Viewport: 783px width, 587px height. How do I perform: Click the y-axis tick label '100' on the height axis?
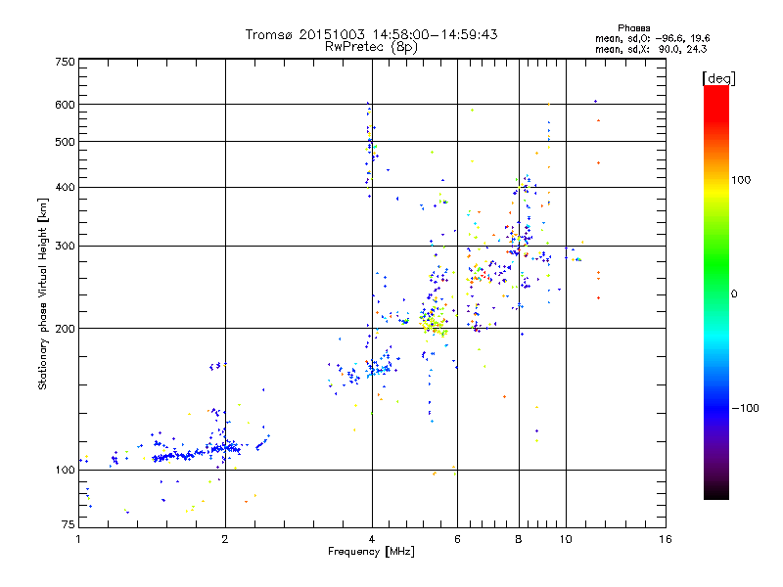65,471
